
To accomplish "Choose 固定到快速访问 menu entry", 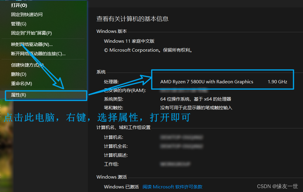I will click(27, 14).
